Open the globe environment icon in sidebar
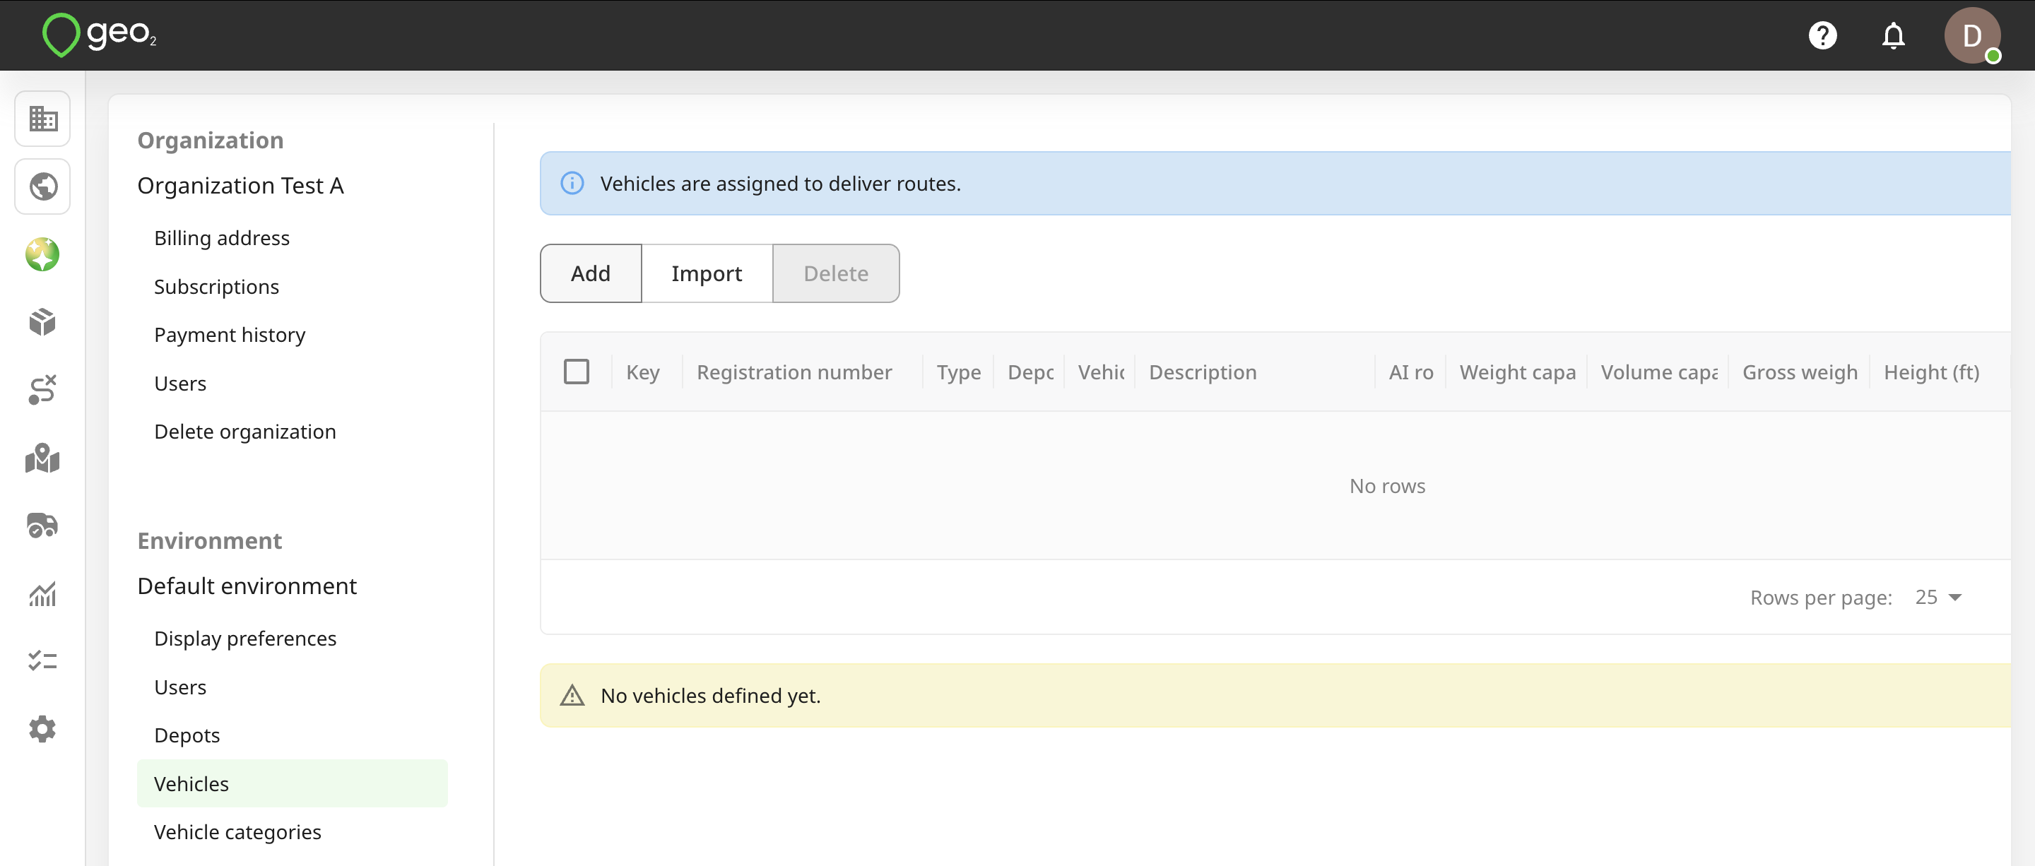The height and width of the screenshot is (866, 2035). pos(42,187)
